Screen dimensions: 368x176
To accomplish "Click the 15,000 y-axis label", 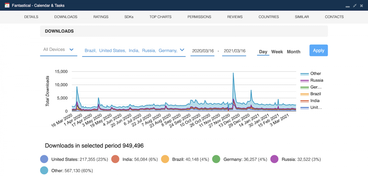I will pos(61,71).
